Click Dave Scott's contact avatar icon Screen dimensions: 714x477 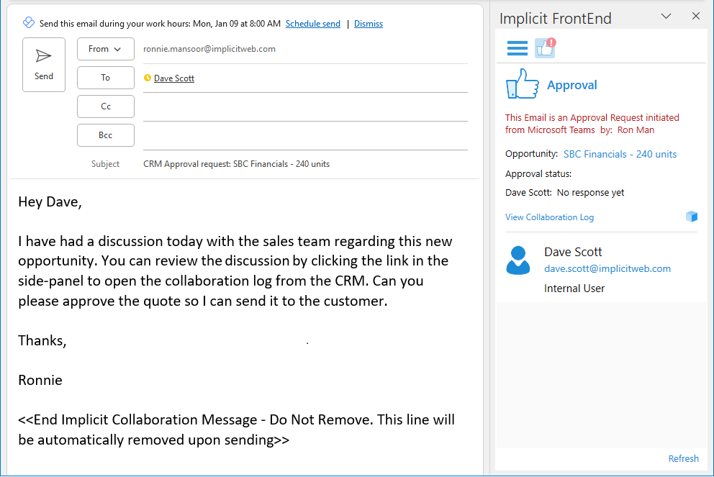518,260
